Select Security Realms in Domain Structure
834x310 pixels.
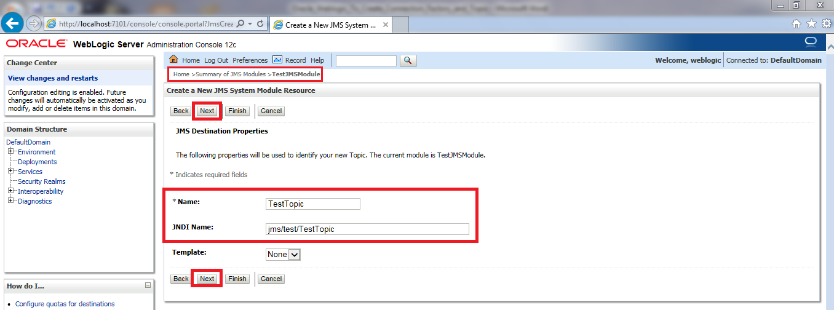(41, 181)
